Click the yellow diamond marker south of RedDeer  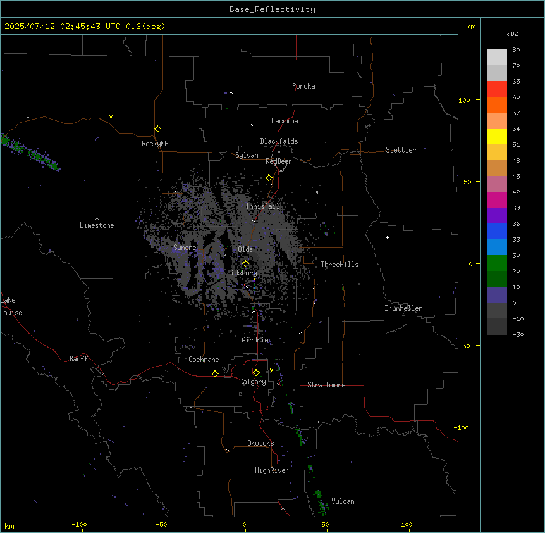coord(269,178)
